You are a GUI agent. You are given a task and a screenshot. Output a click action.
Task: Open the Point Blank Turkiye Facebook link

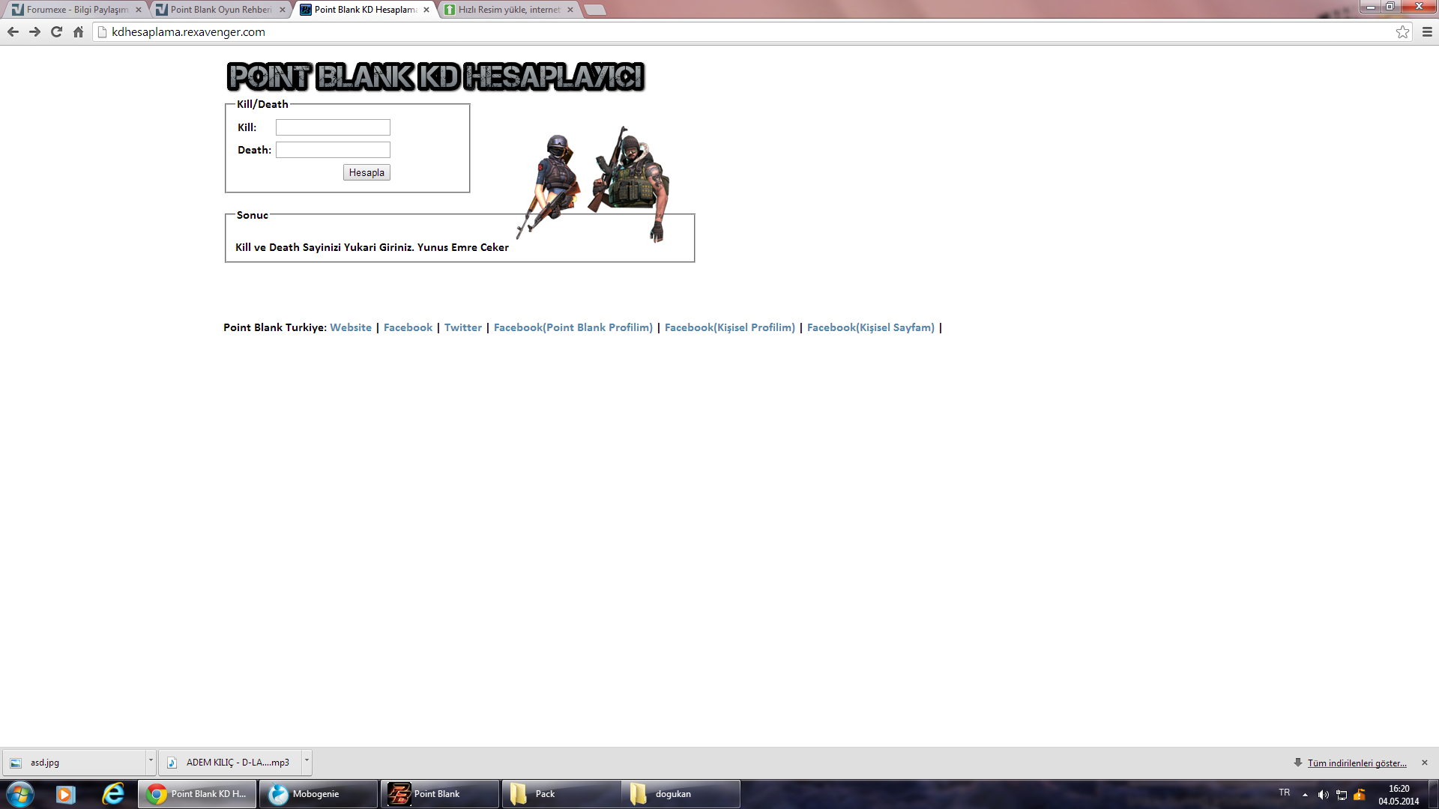408,327
